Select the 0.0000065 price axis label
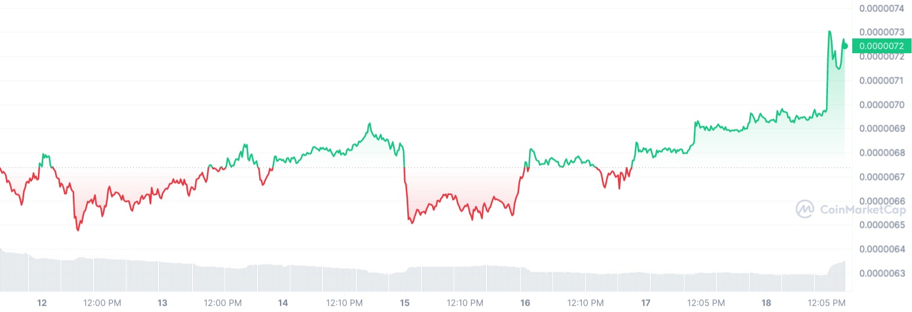The width and height of the screenshot is (912, 312). 882,225
